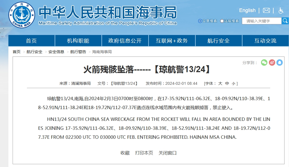
Task: Click the English paragraph starting HN13/24 SOUTH CHINA SEA
Action: [x=154, y=128]
